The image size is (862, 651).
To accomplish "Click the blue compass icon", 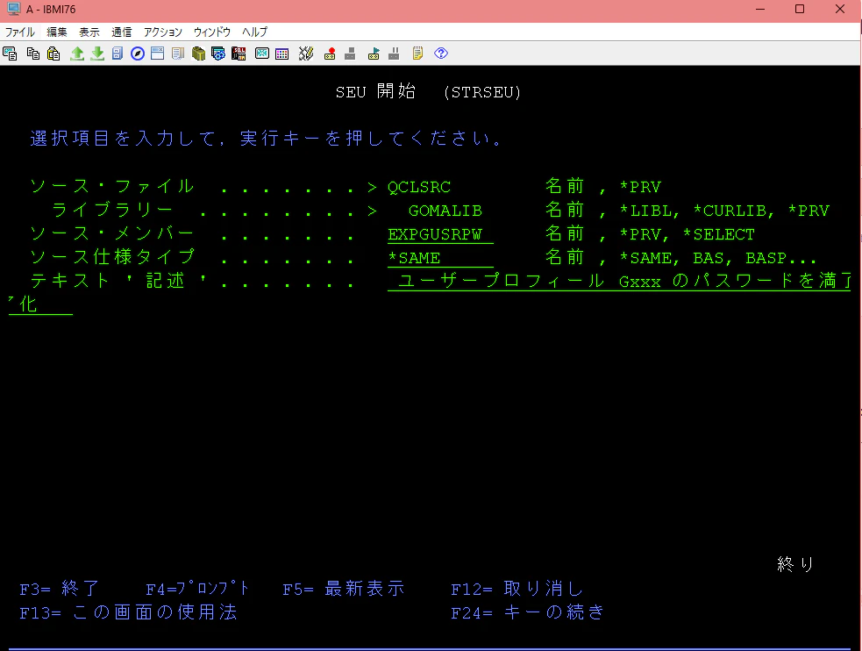I will point(138,54).
